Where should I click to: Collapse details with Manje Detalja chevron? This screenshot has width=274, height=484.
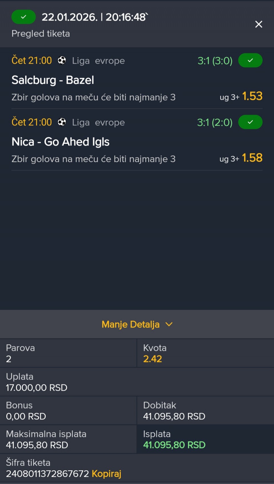(169, 324)
